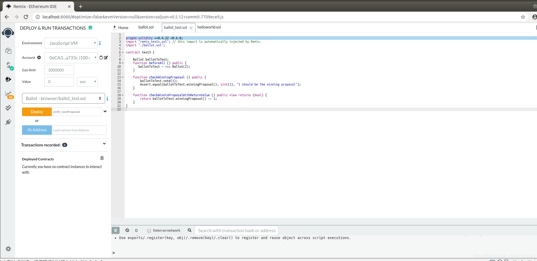537x261 pixels.
Task: Click the transaction hash search field
Action: click(237, 230)
